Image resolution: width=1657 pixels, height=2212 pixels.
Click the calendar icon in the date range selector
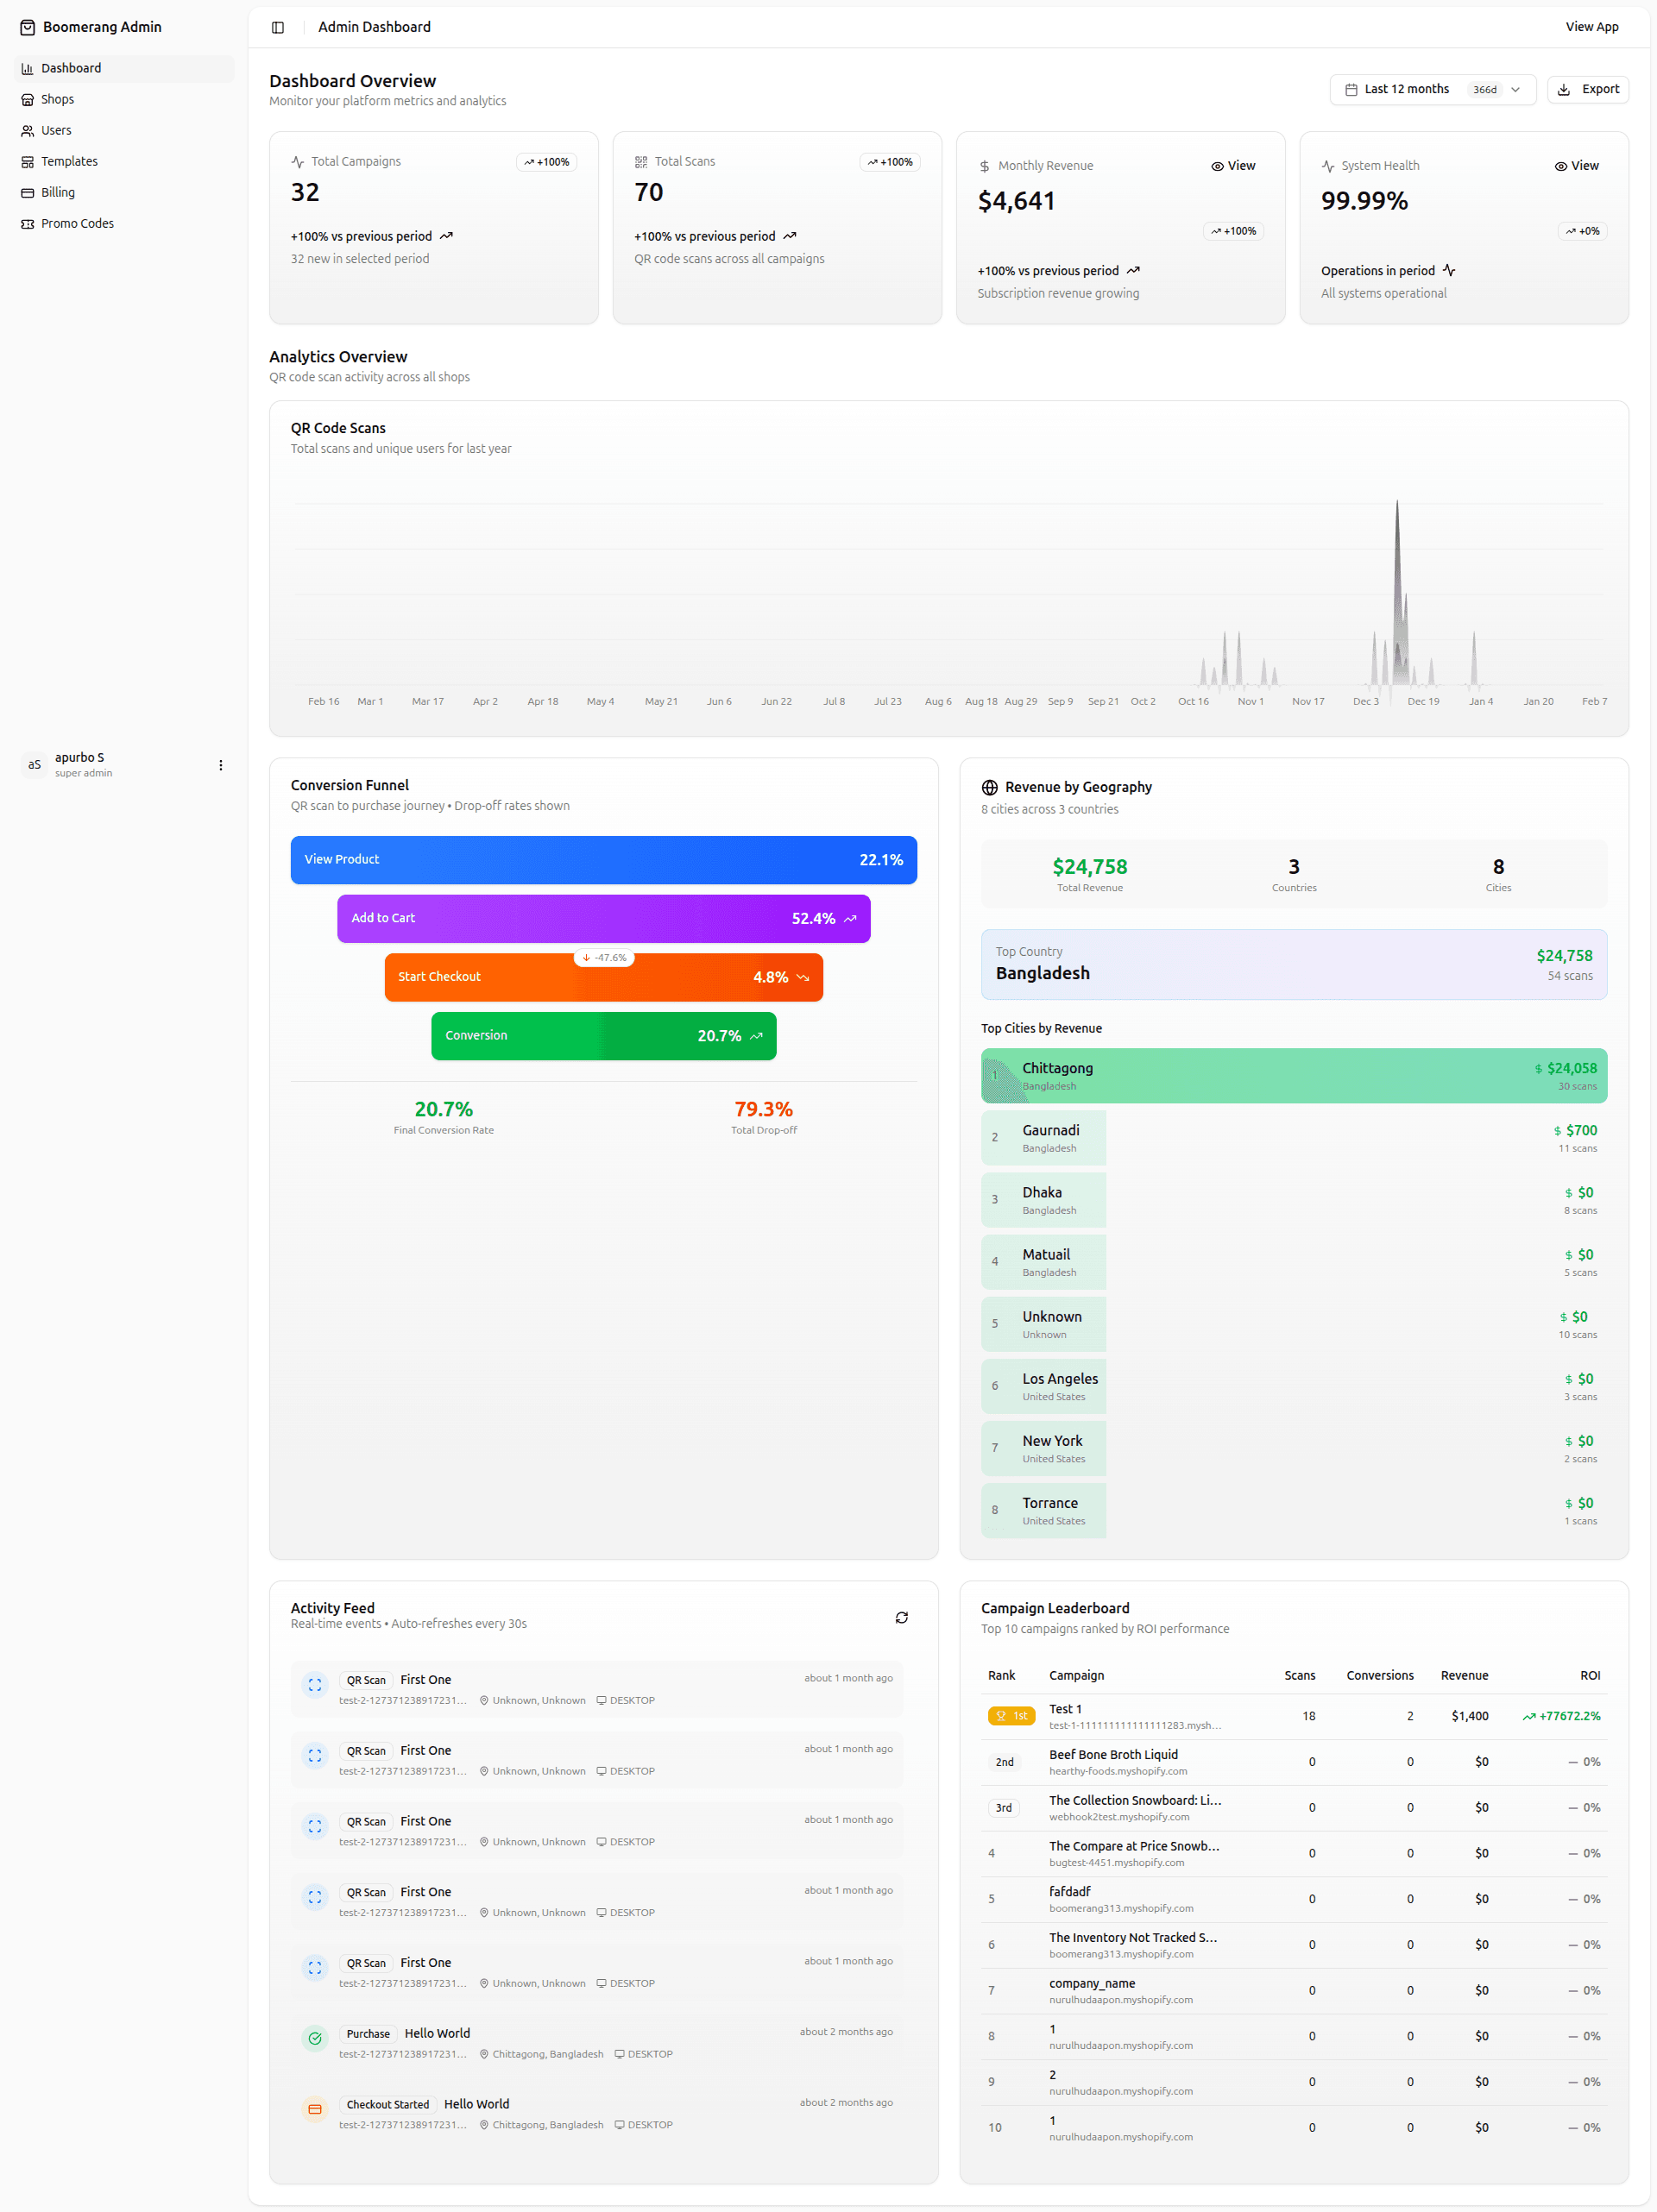pos(1351,89)
